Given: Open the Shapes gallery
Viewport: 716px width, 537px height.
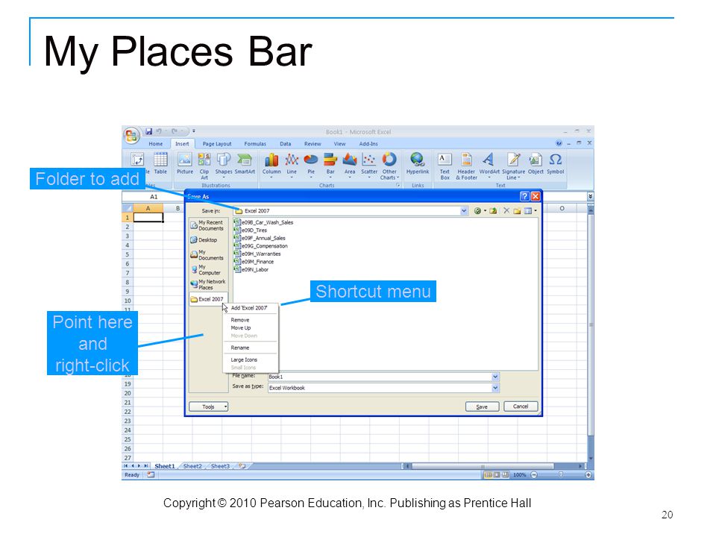Looking at the screenshot, I should pos(224,164).
